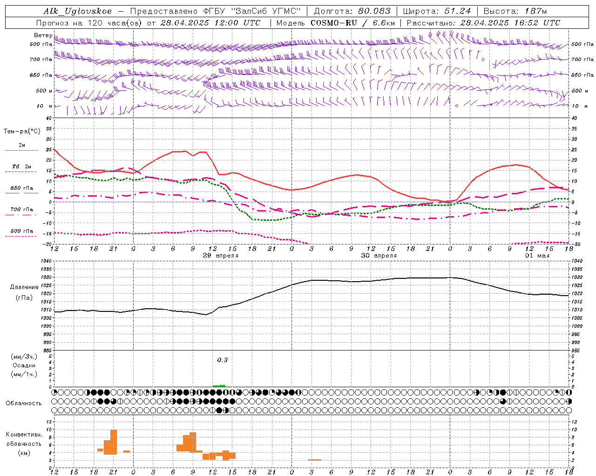The height and width of the screenshot is (476, 596).
Task: Click the 'Тем-ра(°C)' axis title
Action: click(x=22, y=132)
